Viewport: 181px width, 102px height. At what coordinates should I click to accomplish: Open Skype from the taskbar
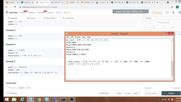coord(47,99)
